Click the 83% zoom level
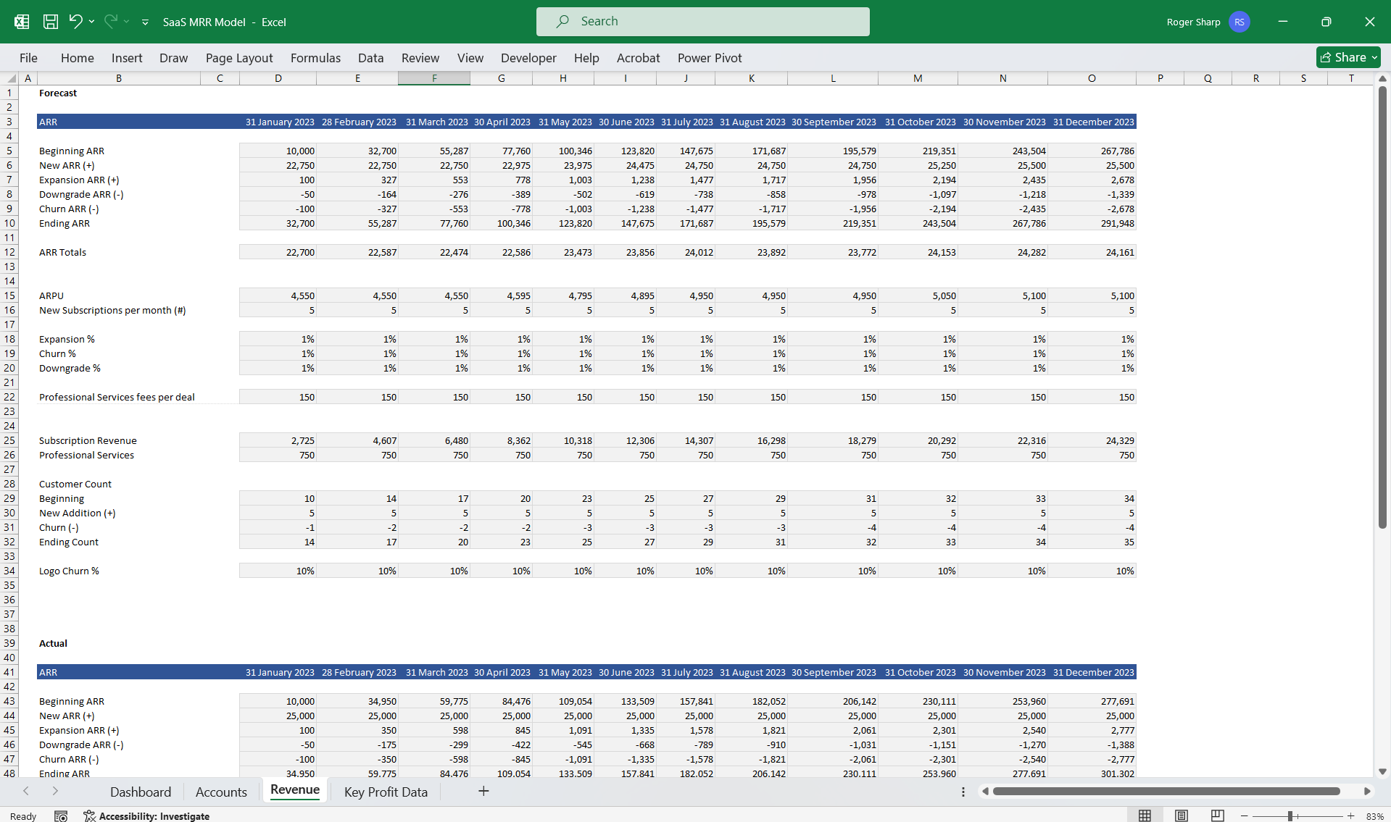 coord(1374,816)
